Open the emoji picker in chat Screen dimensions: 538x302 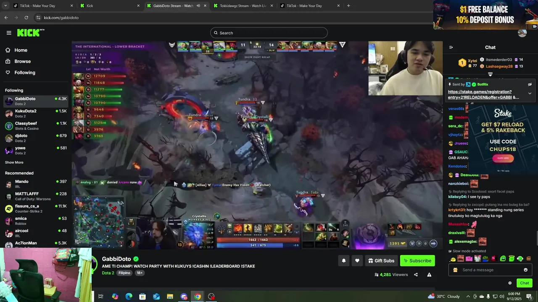coord(525,270)
